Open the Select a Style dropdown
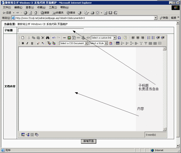 pyautogui.click(x=98, y=43)
